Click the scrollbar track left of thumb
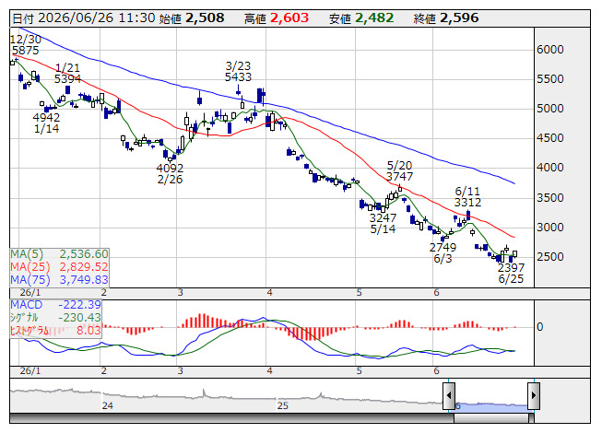Viewport: 602px width, 433px height. click(231, 418)
